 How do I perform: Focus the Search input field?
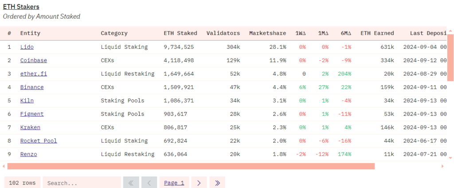coord(82,183)
